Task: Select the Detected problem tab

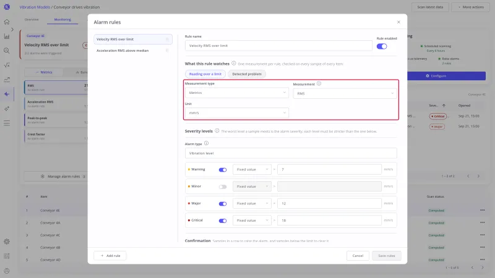Action: pyautogui.click(x=247, y=74)
